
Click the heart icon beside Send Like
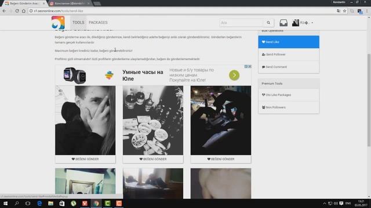pos(263,42)
